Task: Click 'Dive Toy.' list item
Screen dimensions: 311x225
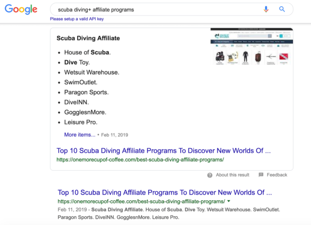Action: (x=77, y=62)
